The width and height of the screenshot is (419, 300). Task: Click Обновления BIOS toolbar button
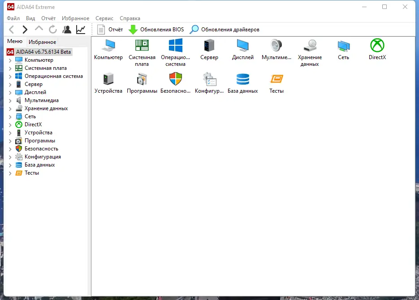[156, 30]
